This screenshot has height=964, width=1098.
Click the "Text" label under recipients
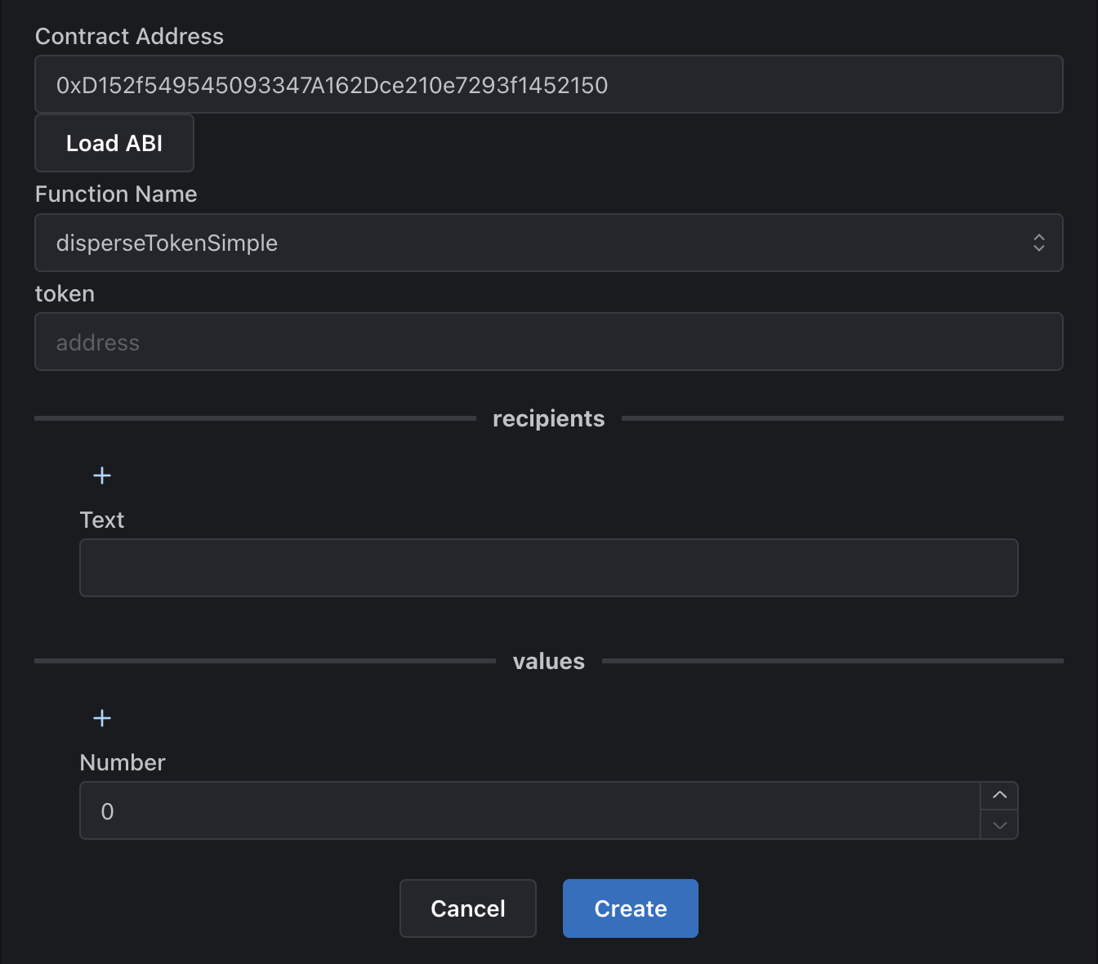pyautogui.click(x=102, y=520)
